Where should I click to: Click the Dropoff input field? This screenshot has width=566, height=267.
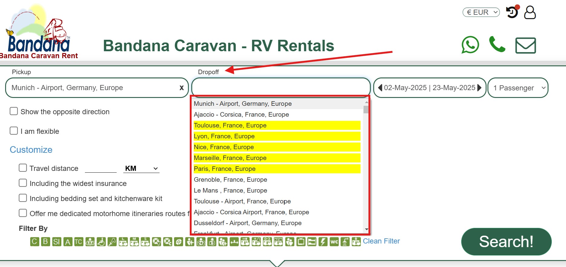point(281,88)
